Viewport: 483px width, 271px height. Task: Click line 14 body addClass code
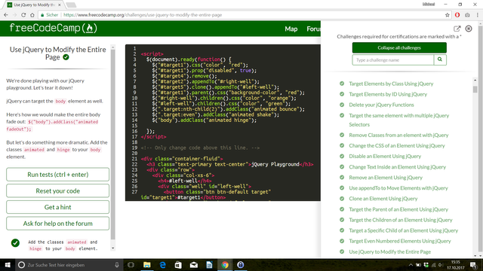point(204,120)
